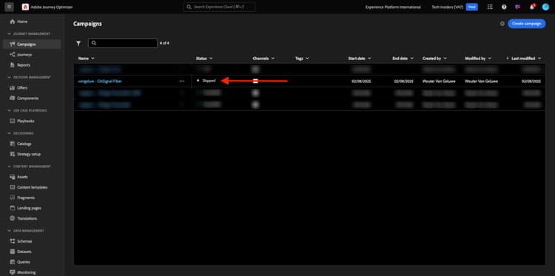Open the Created by column dropdown
The height and width of the screenshot is (276, 555).
coord(445,58)
